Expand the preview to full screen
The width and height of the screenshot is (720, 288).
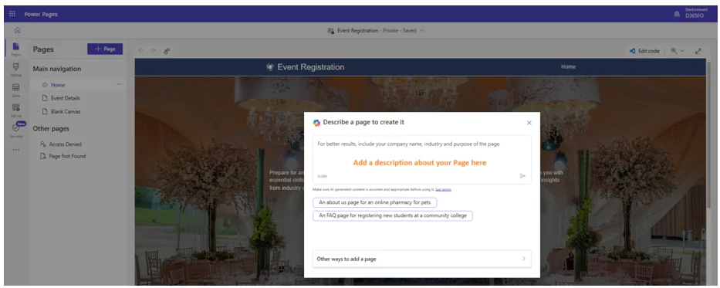point(698,51)
